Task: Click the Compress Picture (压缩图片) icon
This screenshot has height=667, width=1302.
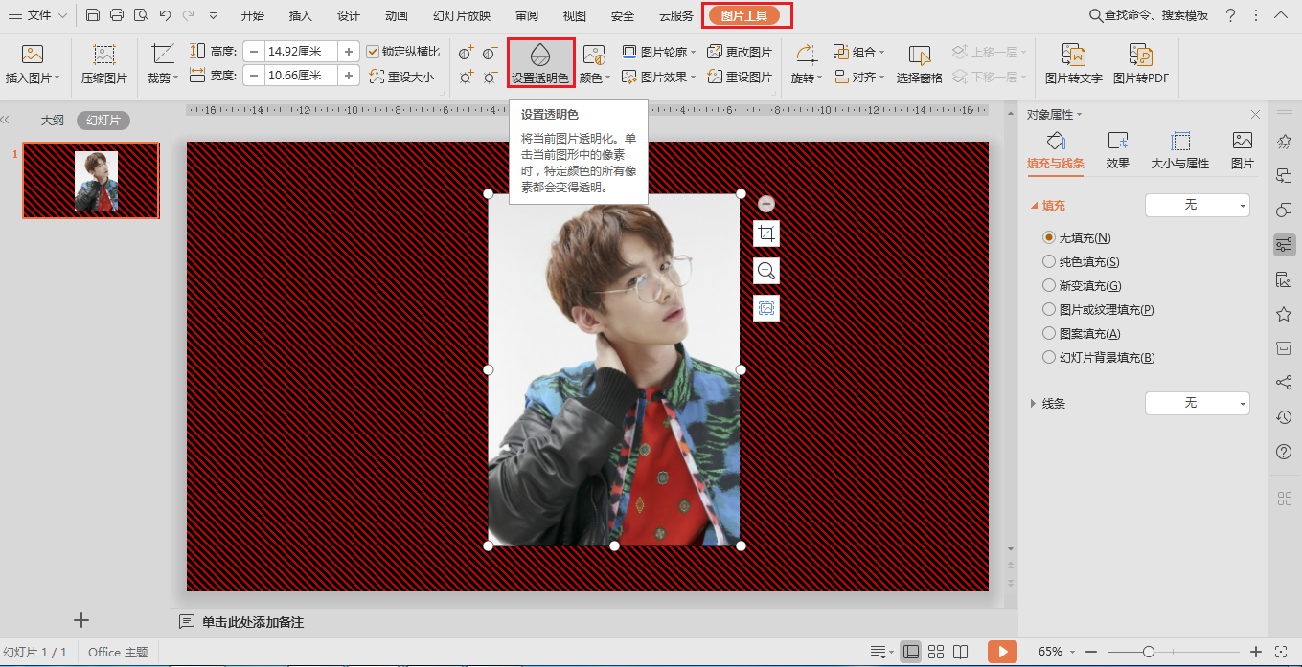Action: (103, 56)
